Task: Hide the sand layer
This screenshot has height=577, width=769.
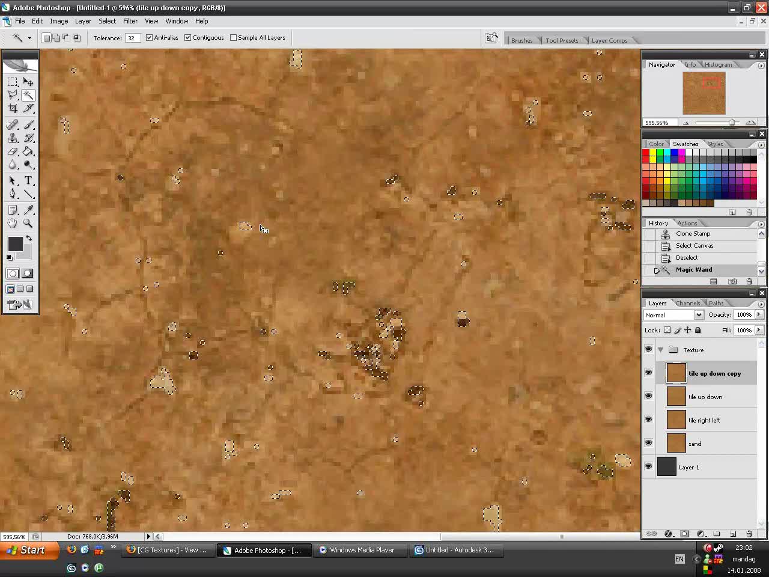Action: [648, 443]
